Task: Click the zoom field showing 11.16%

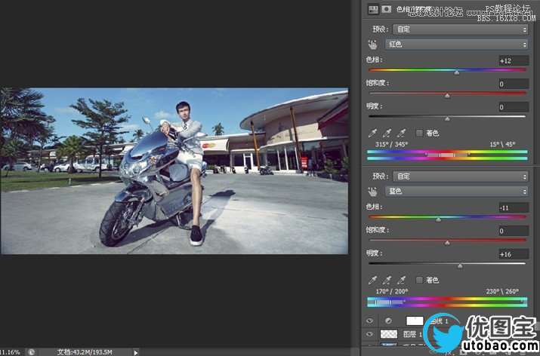Action: [10, 352]
